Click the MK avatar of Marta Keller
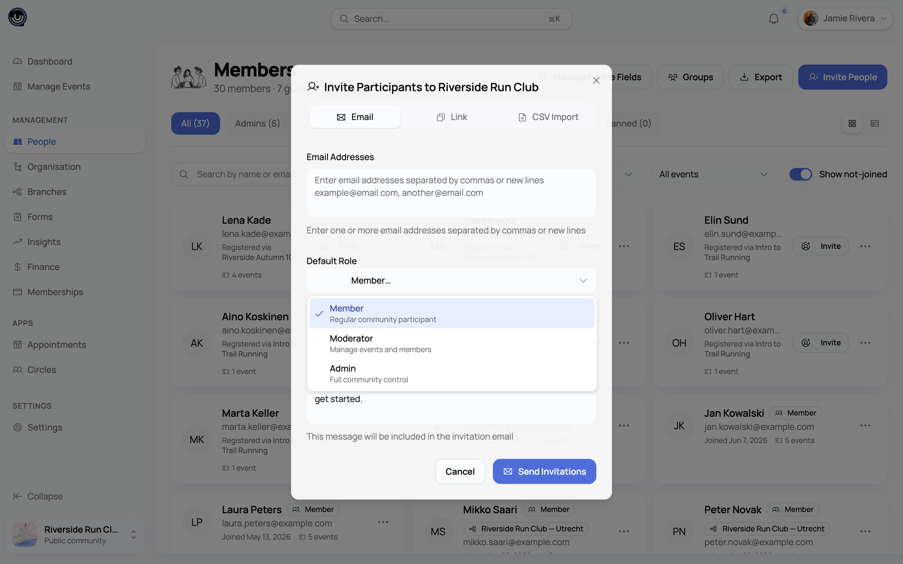This screenshot has width=903, height=564. [x=197, y=440]
